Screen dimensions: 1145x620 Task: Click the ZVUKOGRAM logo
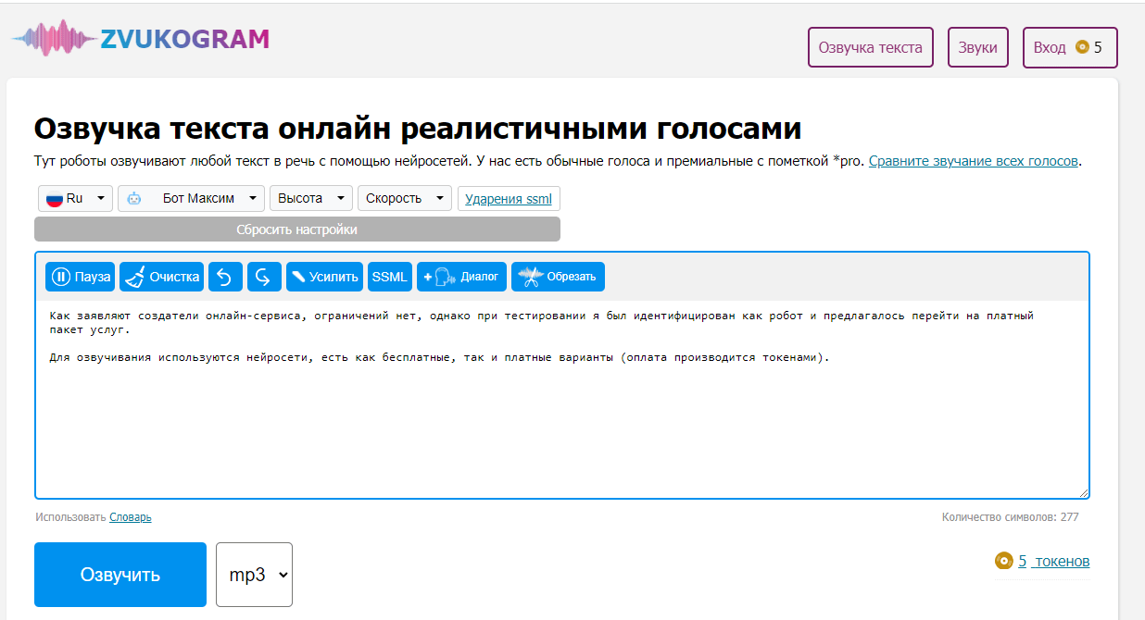click(x=140, y=39)
